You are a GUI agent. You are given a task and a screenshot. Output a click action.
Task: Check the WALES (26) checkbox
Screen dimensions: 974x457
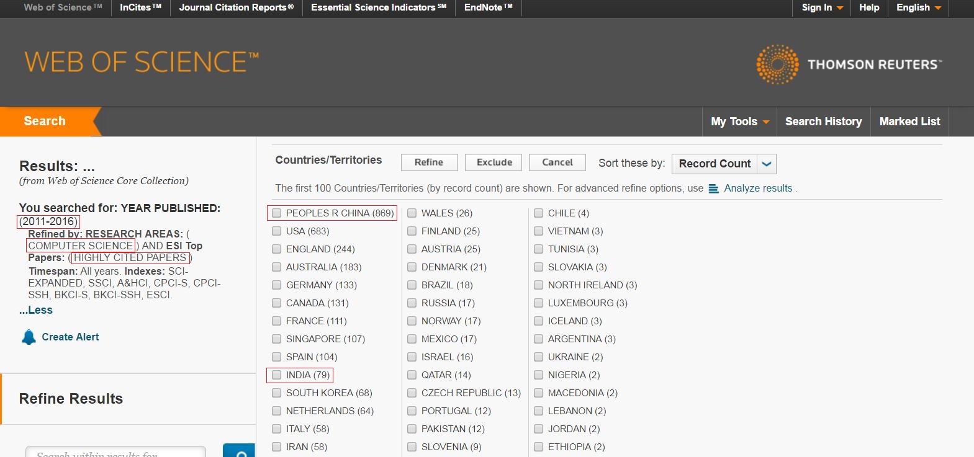coord(412,213)
